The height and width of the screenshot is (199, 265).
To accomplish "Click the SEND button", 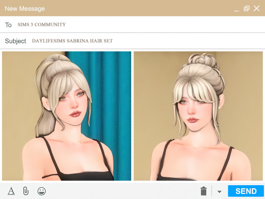I will click(246, 191).
